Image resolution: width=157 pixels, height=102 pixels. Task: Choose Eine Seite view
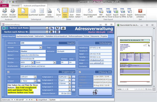pyautogui.click(x=65, y=13)
